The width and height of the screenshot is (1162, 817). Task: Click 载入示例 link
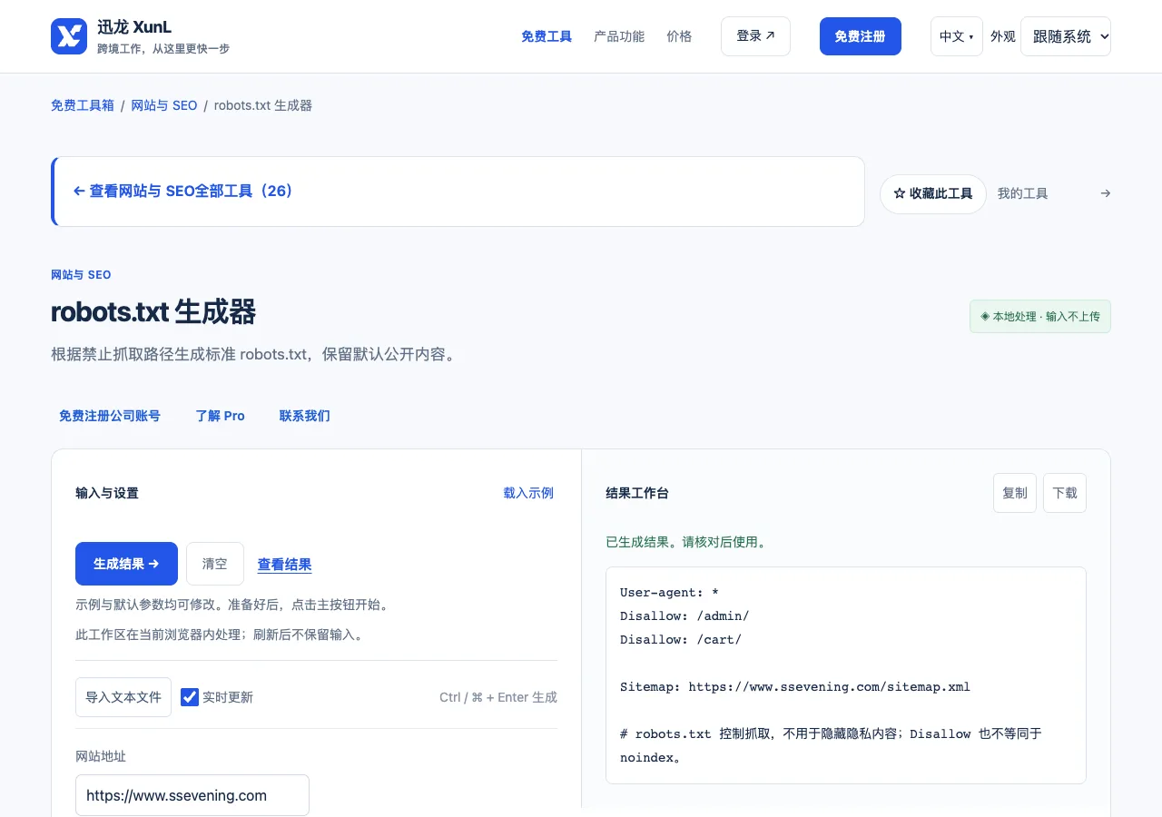coord(528,493)
